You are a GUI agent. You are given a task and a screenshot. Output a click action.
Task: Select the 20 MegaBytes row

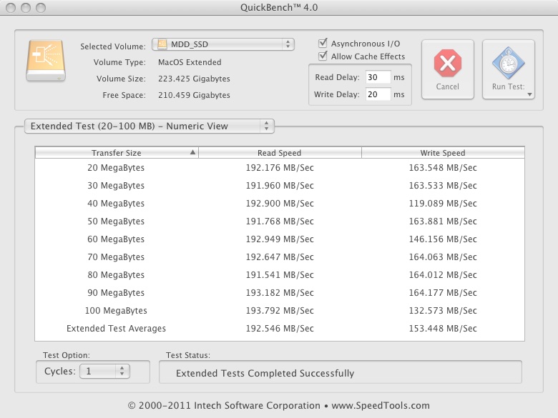coord(279,168)
